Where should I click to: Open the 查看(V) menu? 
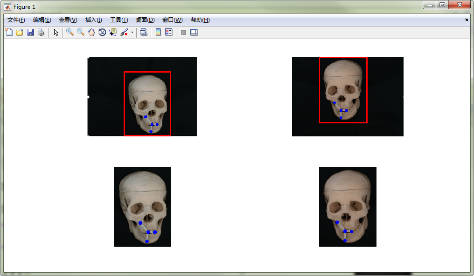click(68, 20)
